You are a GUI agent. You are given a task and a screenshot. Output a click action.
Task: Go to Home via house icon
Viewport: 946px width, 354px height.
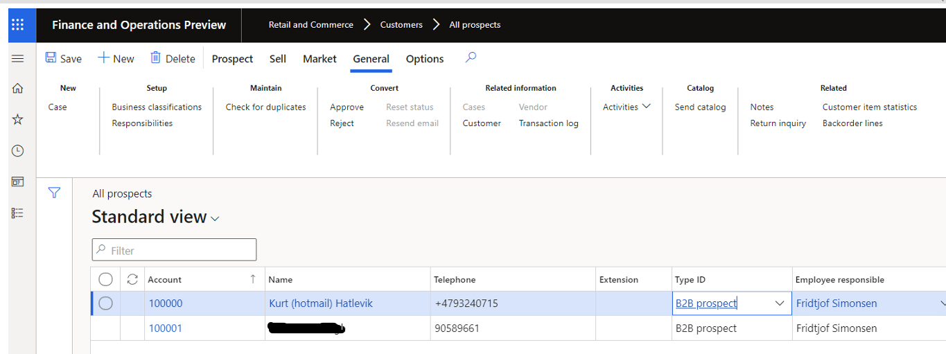18,88
